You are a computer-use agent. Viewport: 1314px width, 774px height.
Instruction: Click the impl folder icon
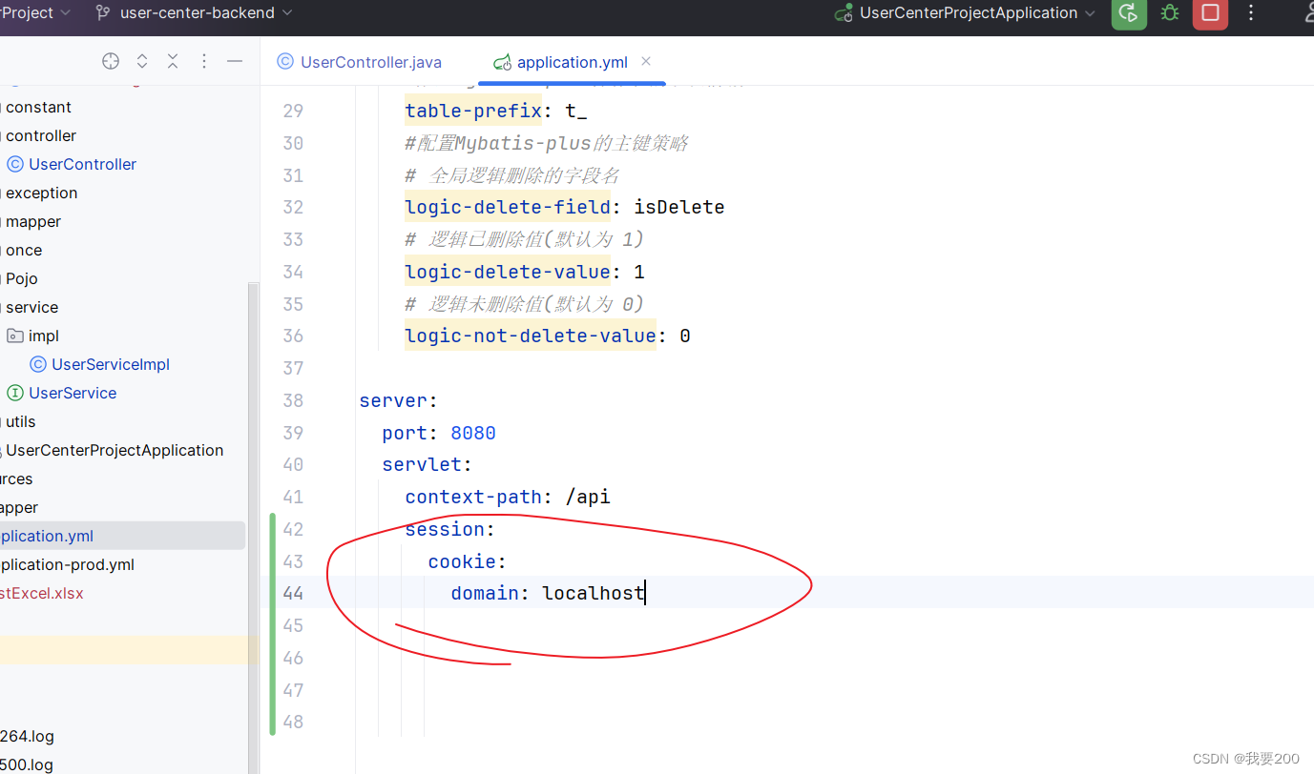pyautogui.click(x=15, y=336)
